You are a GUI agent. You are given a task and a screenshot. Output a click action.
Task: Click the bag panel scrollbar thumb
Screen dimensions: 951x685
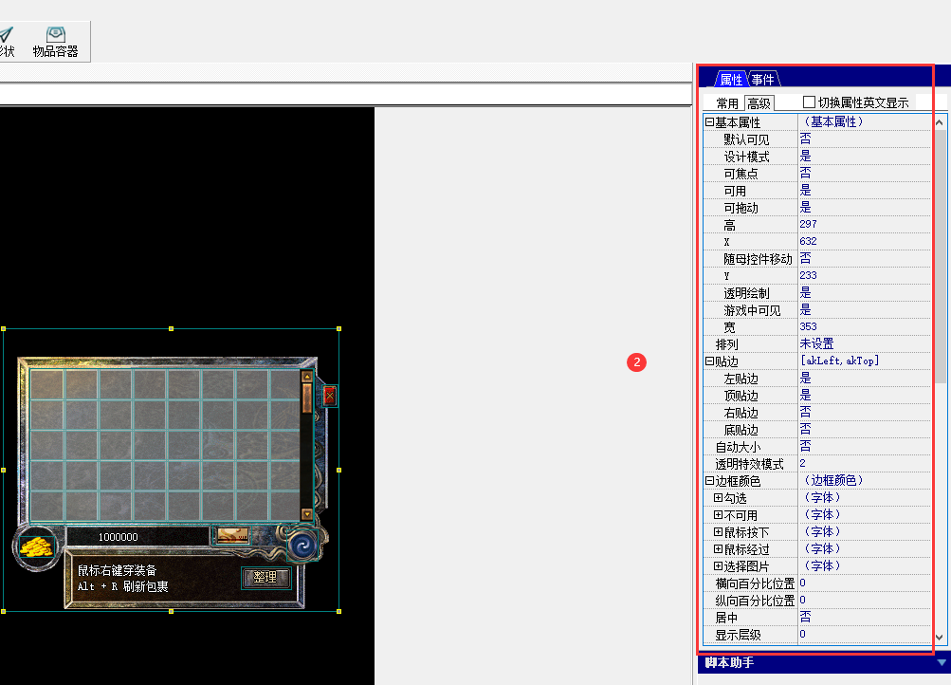(x=307, y=398)
